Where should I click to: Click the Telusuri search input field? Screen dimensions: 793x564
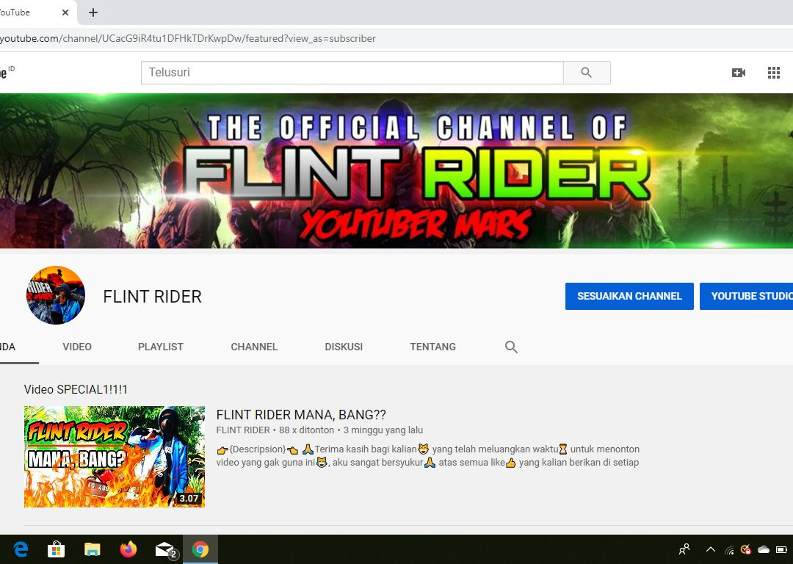(352, 73)
